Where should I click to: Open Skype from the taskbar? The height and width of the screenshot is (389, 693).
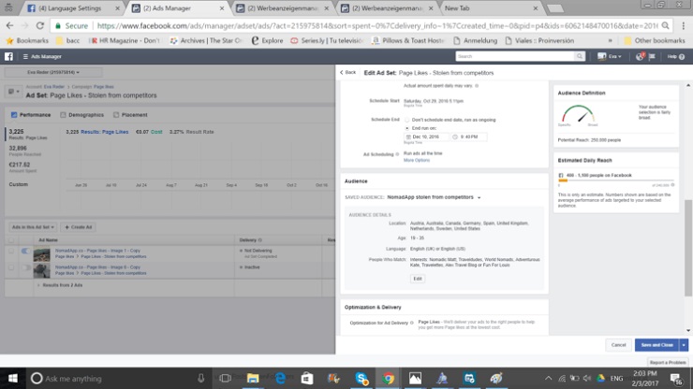pyautogui.click(x=361, y=379)
